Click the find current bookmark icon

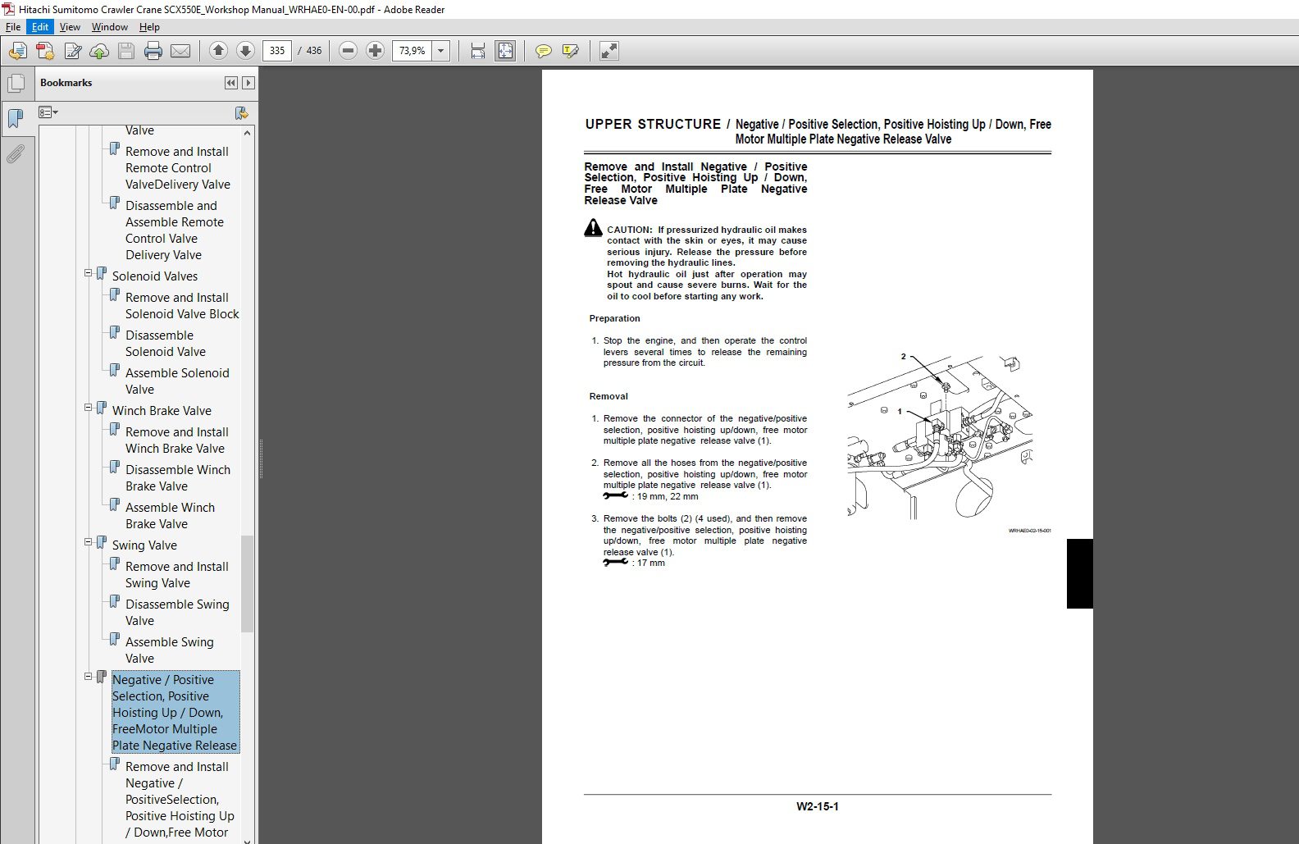click(241, 112)
